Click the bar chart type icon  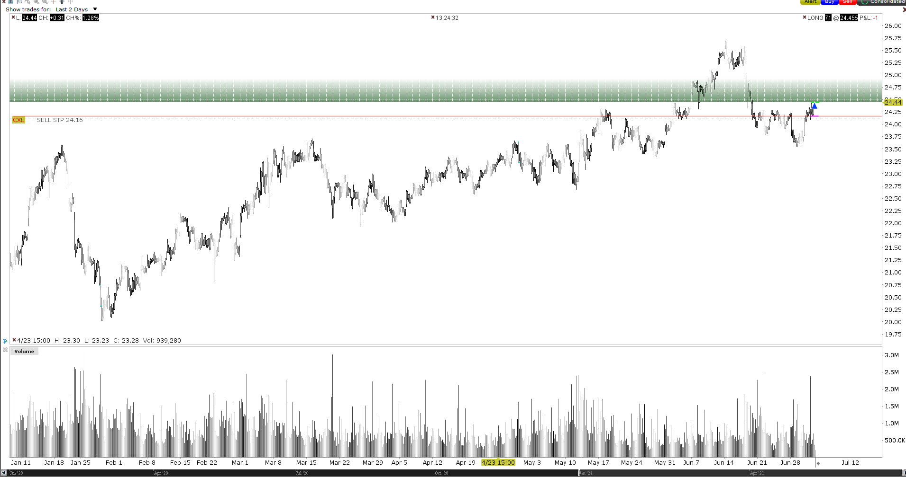(x=19, y=1)
